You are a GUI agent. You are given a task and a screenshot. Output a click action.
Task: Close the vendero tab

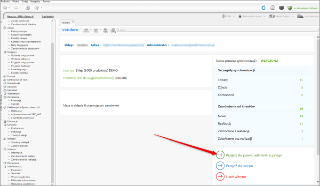coord(73,22)
